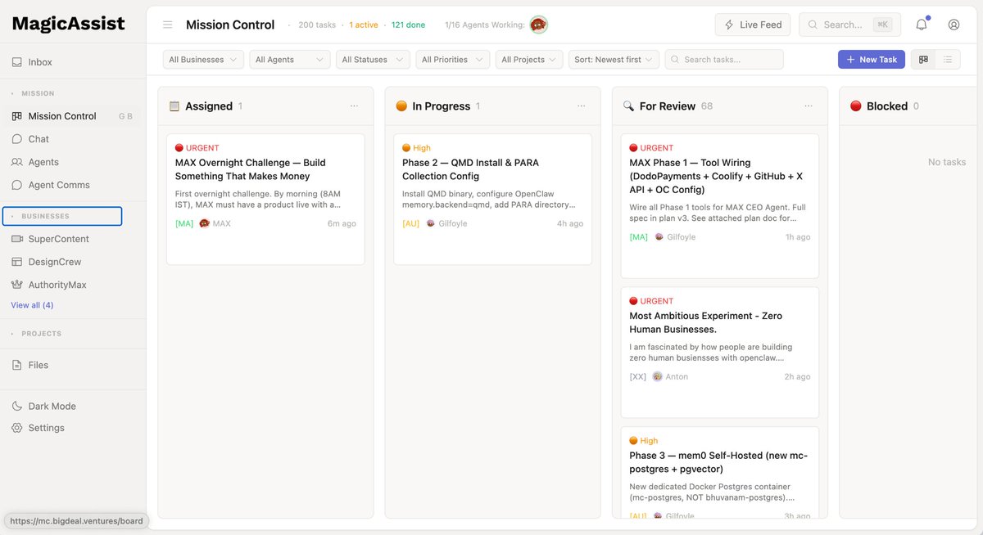Open Mission Control in the sidebar
The image size is (983, 535).
pyautogui.click(x=72, y=116)
